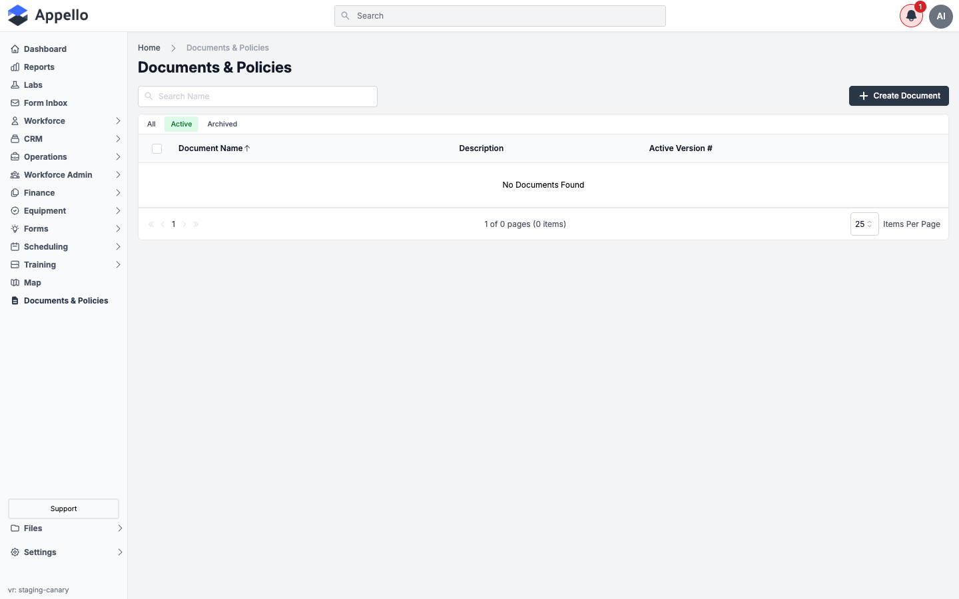
Task: Click the Dashboard home icon
Action: click(x=15, y=49)
